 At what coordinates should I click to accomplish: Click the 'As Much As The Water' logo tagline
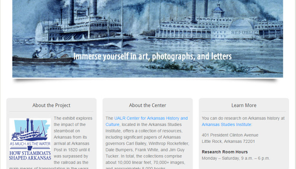[30, 144]
